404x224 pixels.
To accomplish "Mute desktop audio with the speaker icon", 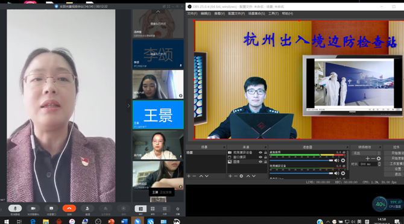I will (336, 161).
